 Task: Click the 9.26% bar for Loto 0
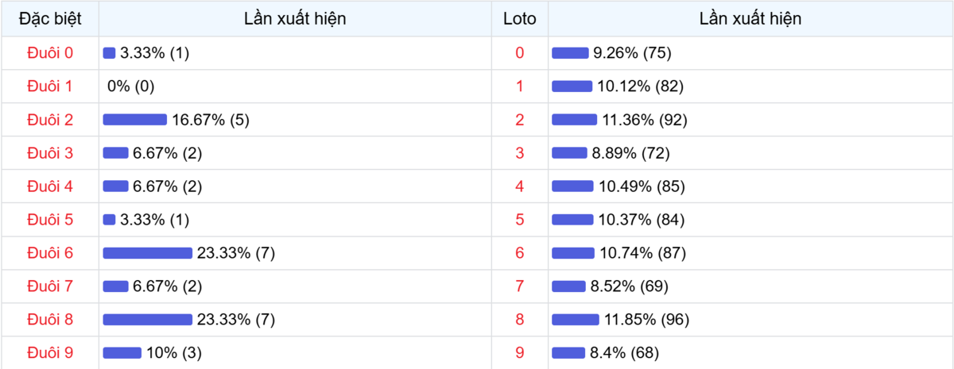click(x=570, y=53)
